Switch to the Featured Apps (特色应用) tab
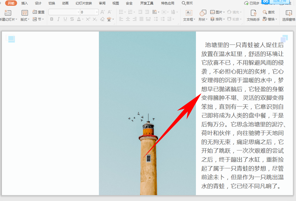Screen dimensions: 296x201 coord(168,3)
